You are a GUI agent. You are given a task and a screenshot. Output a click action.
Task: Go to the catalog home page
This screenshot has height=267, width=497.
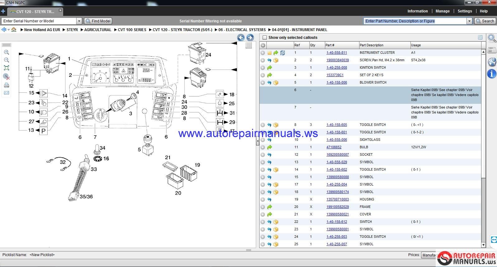click(14, 30)
